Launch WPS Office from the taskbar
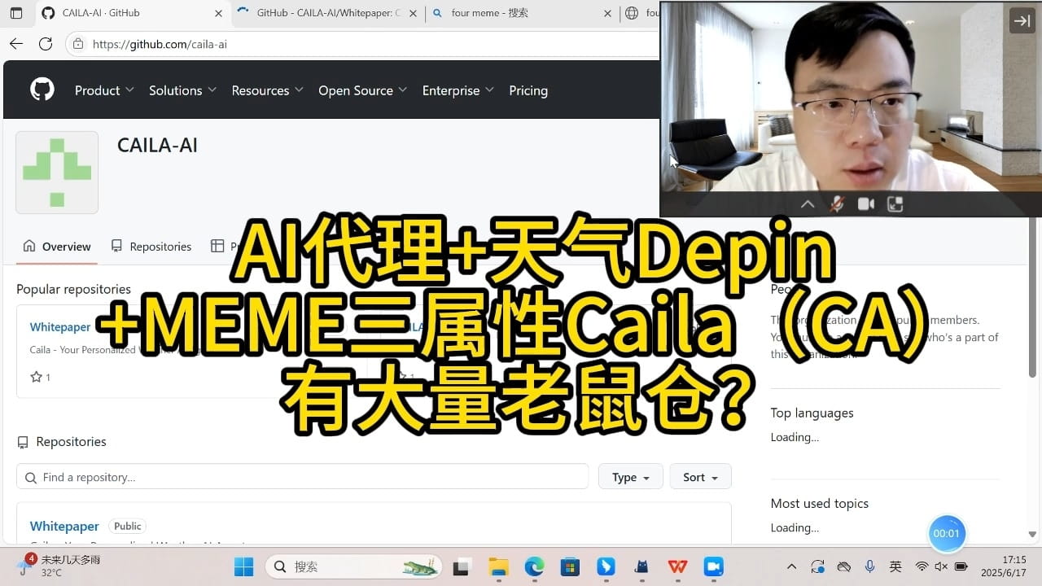This screenshot has height=586, width=1042. point(677,566)
